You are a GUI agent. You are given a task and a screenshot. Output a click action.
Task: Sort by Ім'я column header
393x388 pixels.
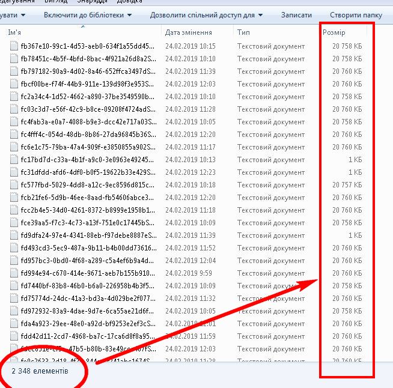[14, 32]
